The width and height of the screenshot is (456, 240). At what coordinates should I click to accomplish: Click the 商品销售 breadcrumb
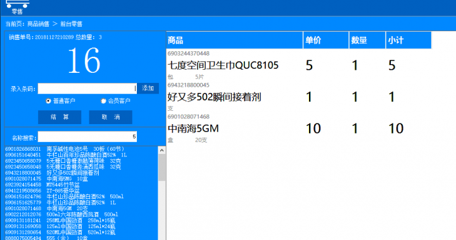click(39, 24)
